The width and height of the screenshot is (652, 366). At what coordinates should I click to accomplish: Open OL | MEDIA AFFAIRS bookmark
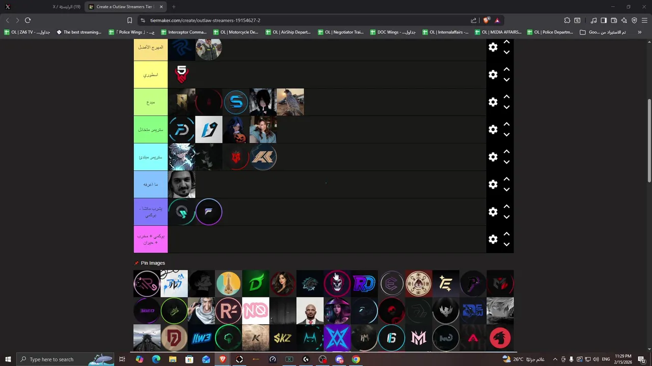pos(498,32)
